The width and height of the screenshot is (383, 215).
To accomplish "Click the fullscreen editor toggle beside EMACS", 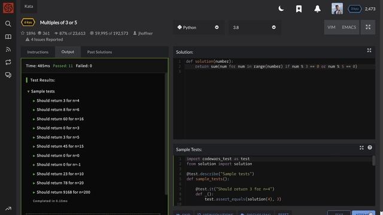I will 368,27.
